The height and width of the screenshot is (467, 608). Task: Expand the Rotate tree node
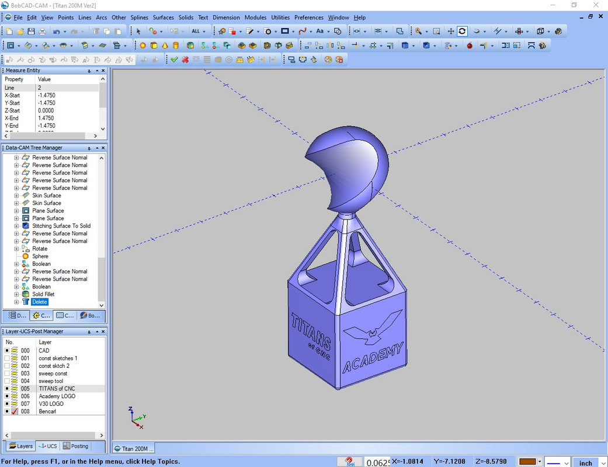pyautogui.click(x=16, y=249)
